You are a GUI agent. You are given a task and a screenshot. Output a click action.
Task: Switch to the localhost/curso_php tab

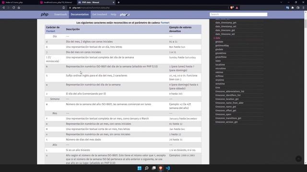pyautogui.click(x=57, y=2)
